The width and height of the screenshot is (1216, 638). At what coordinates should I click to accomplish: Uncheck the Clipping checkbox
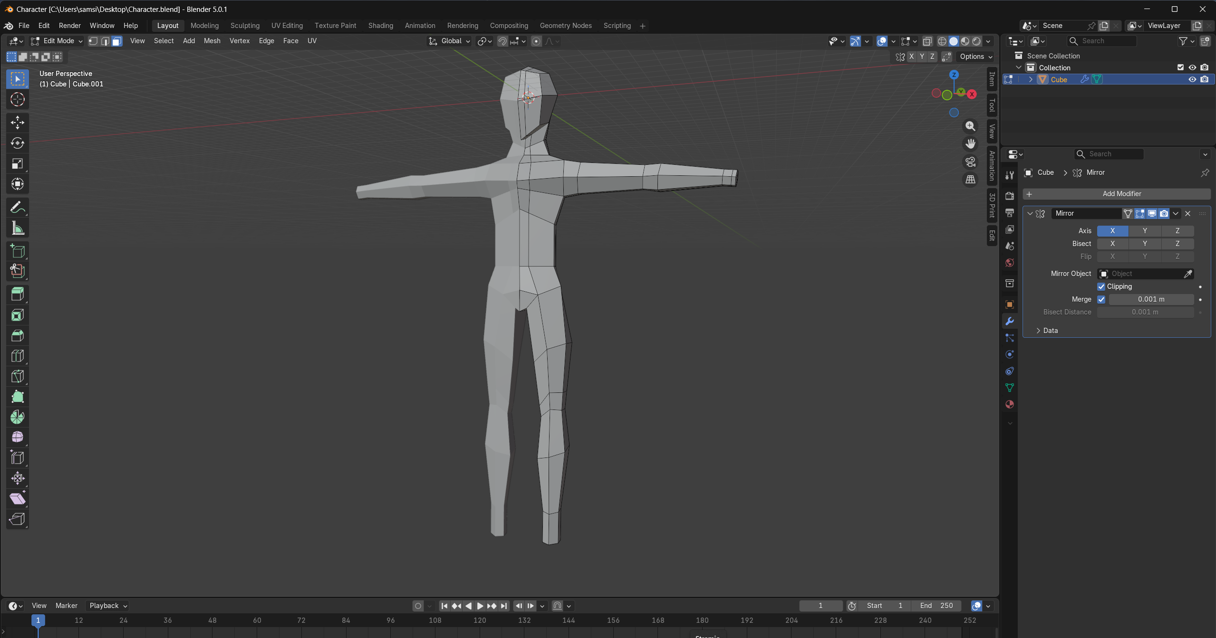point(1101,286)
